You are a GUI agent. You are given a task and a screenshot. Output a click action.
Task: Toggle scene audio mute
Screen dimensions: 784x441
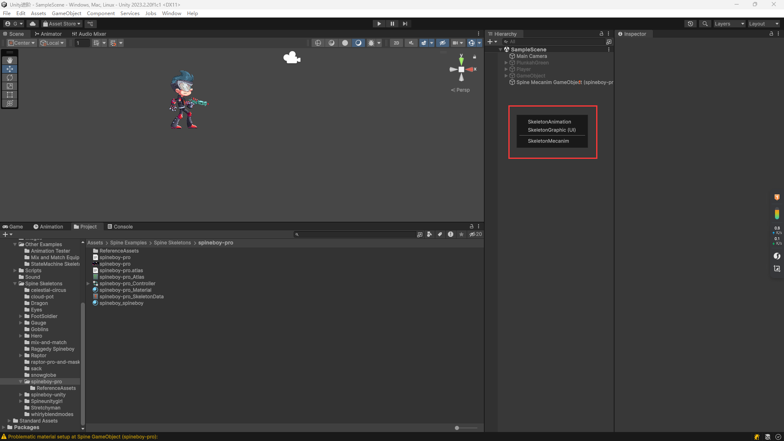click(x=411, y=43)
